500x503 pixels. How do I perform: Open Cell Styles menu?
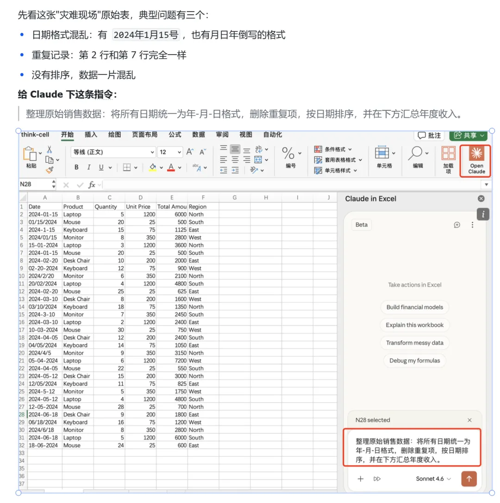tap(335, 170)
